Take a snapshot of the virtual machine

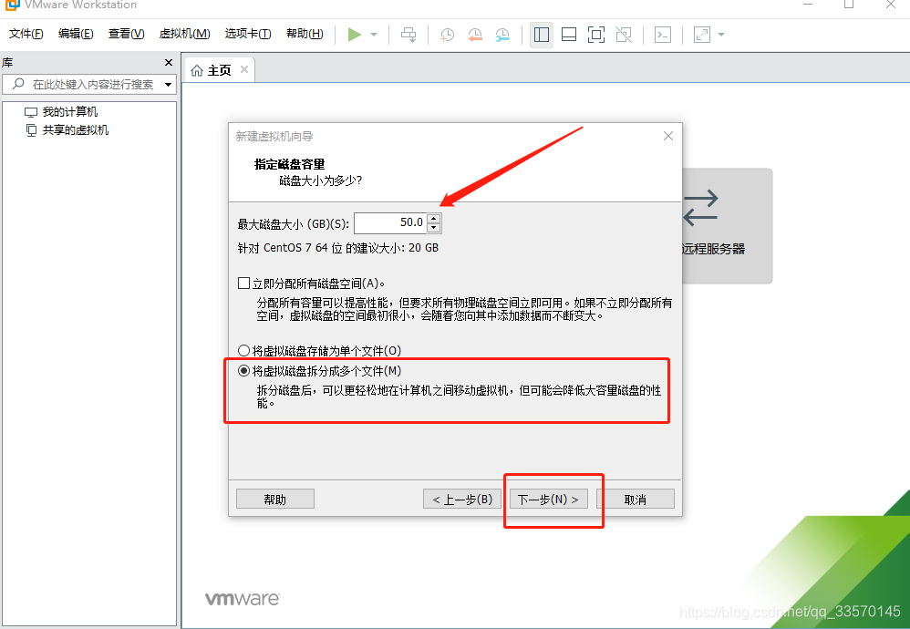(x=447, y=34)
